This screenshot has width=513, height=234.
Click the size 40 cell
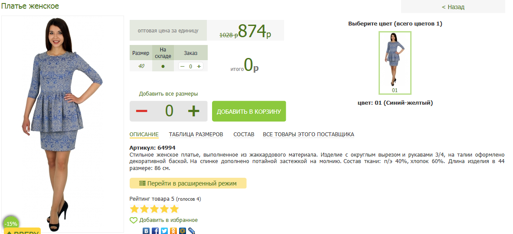tap(141, 66)
